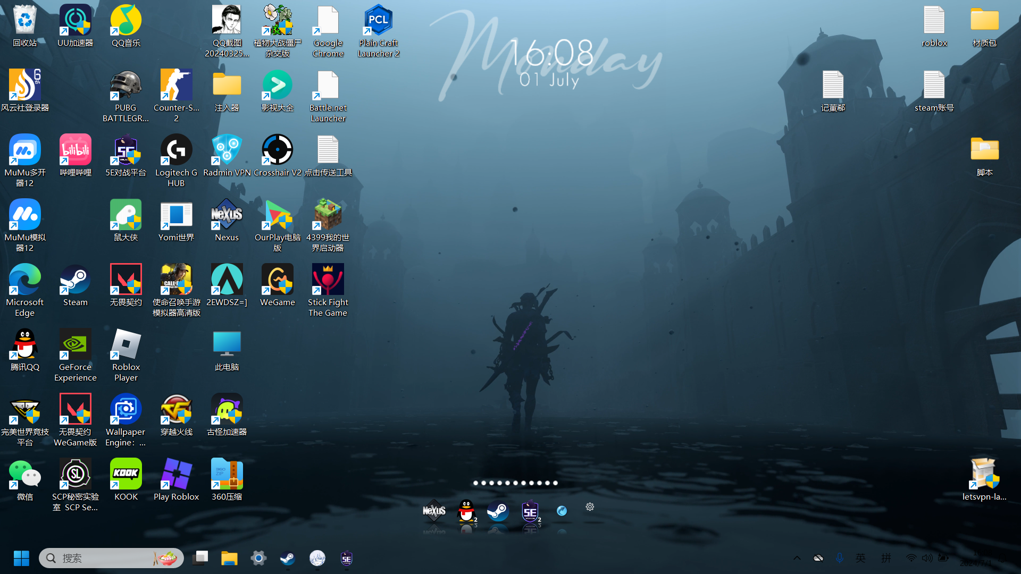Select the MuMu模拟器12 shortcut
The height and width of the screenshot is (574, 1021).
(25, 226)
